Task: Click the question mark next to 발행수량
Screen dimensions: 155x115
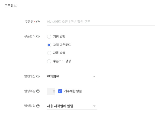Action: pyautogui.click(x=38, y=91)
